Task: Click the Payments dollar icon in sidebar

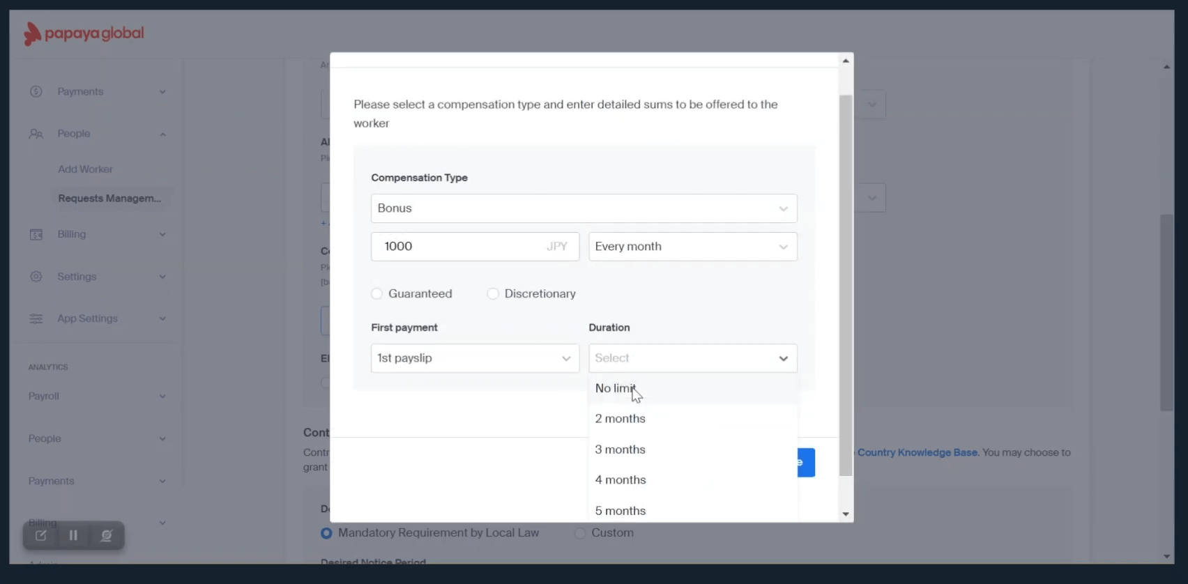Action: [x=36, y=91]
